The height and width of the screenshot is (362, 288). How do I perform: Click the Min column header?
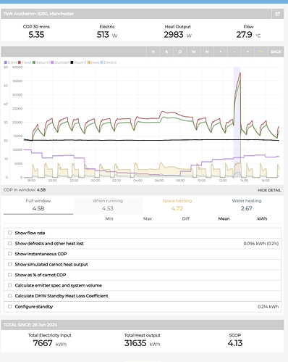pyautogui.click(x=109, y=218)
